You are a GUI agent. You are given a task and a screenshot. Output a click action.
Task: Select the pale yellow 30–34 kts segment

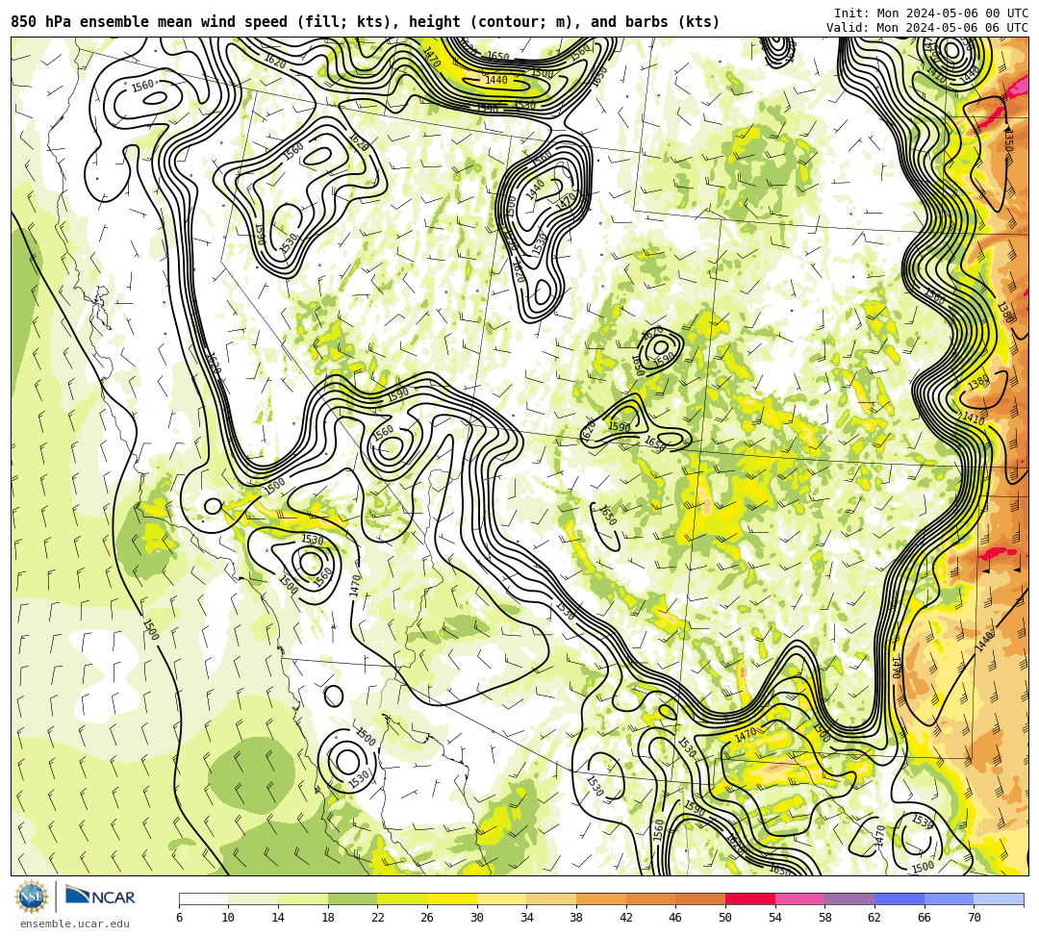(501, 898)
